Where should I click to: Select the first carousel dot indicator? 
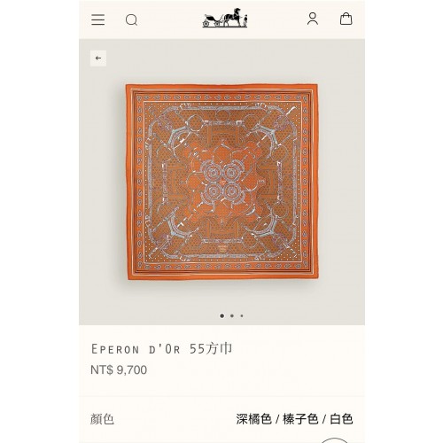[x=222, y=315]
